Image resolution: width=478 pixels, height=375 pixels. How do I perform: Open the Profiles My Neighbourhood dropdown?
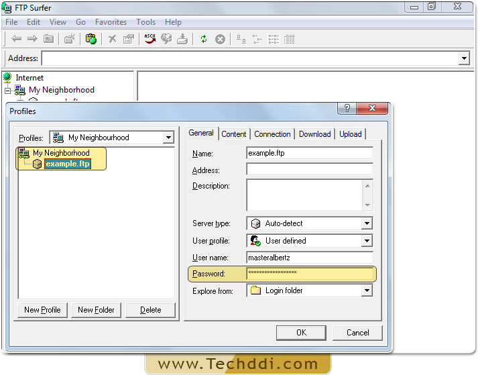coord(168,138)
